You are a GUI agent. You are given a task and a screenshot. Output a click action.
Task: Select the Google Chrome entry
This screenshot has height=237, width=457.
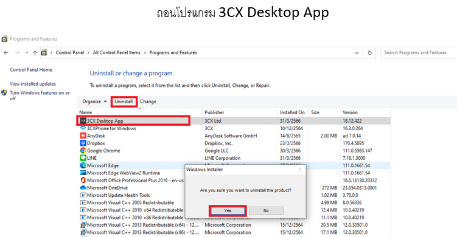point(103,151)
